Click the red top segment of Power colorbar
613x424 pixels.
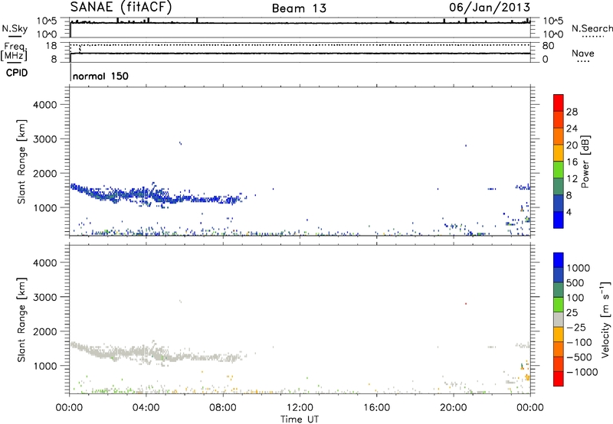point(559,103)
